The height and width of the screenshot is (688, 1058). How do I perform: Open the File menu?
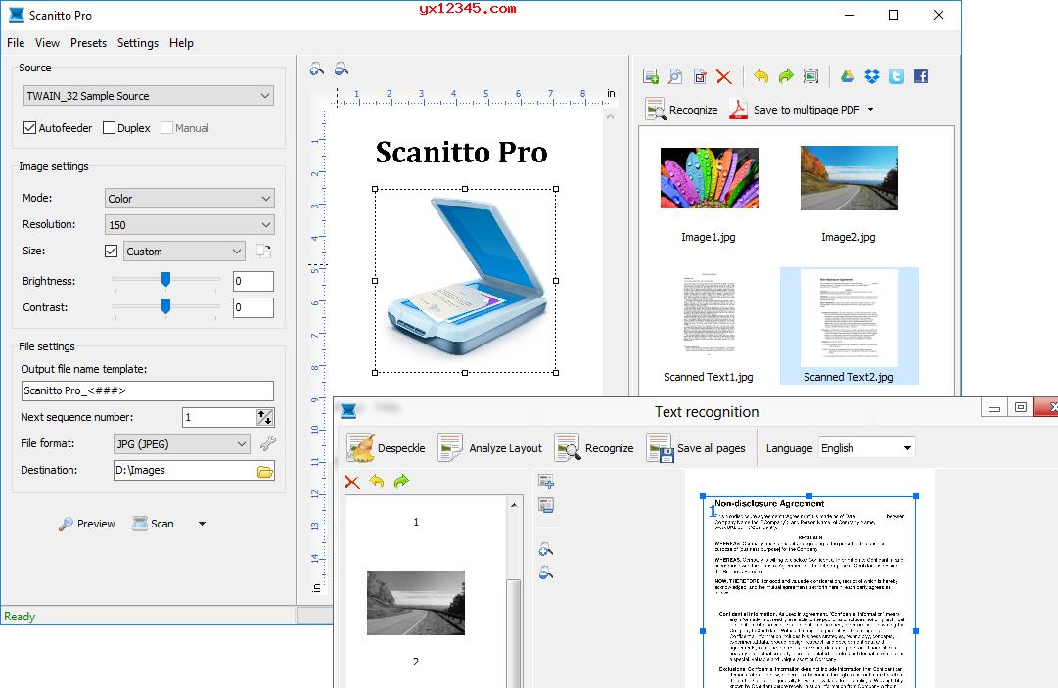pos(16,42)
